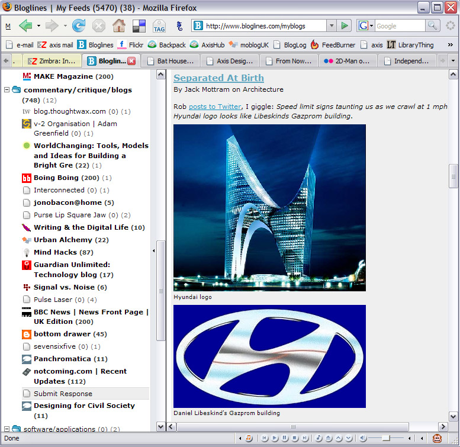The width and height of the screenshot is (460, 447).
Task: Open the list all tabs dropdown
Action: (453, 61)
